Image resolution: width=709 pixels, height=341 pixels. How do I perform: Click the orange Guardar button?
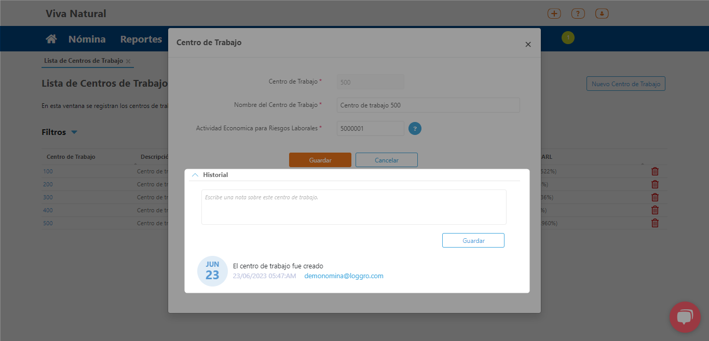click(320, 160)
